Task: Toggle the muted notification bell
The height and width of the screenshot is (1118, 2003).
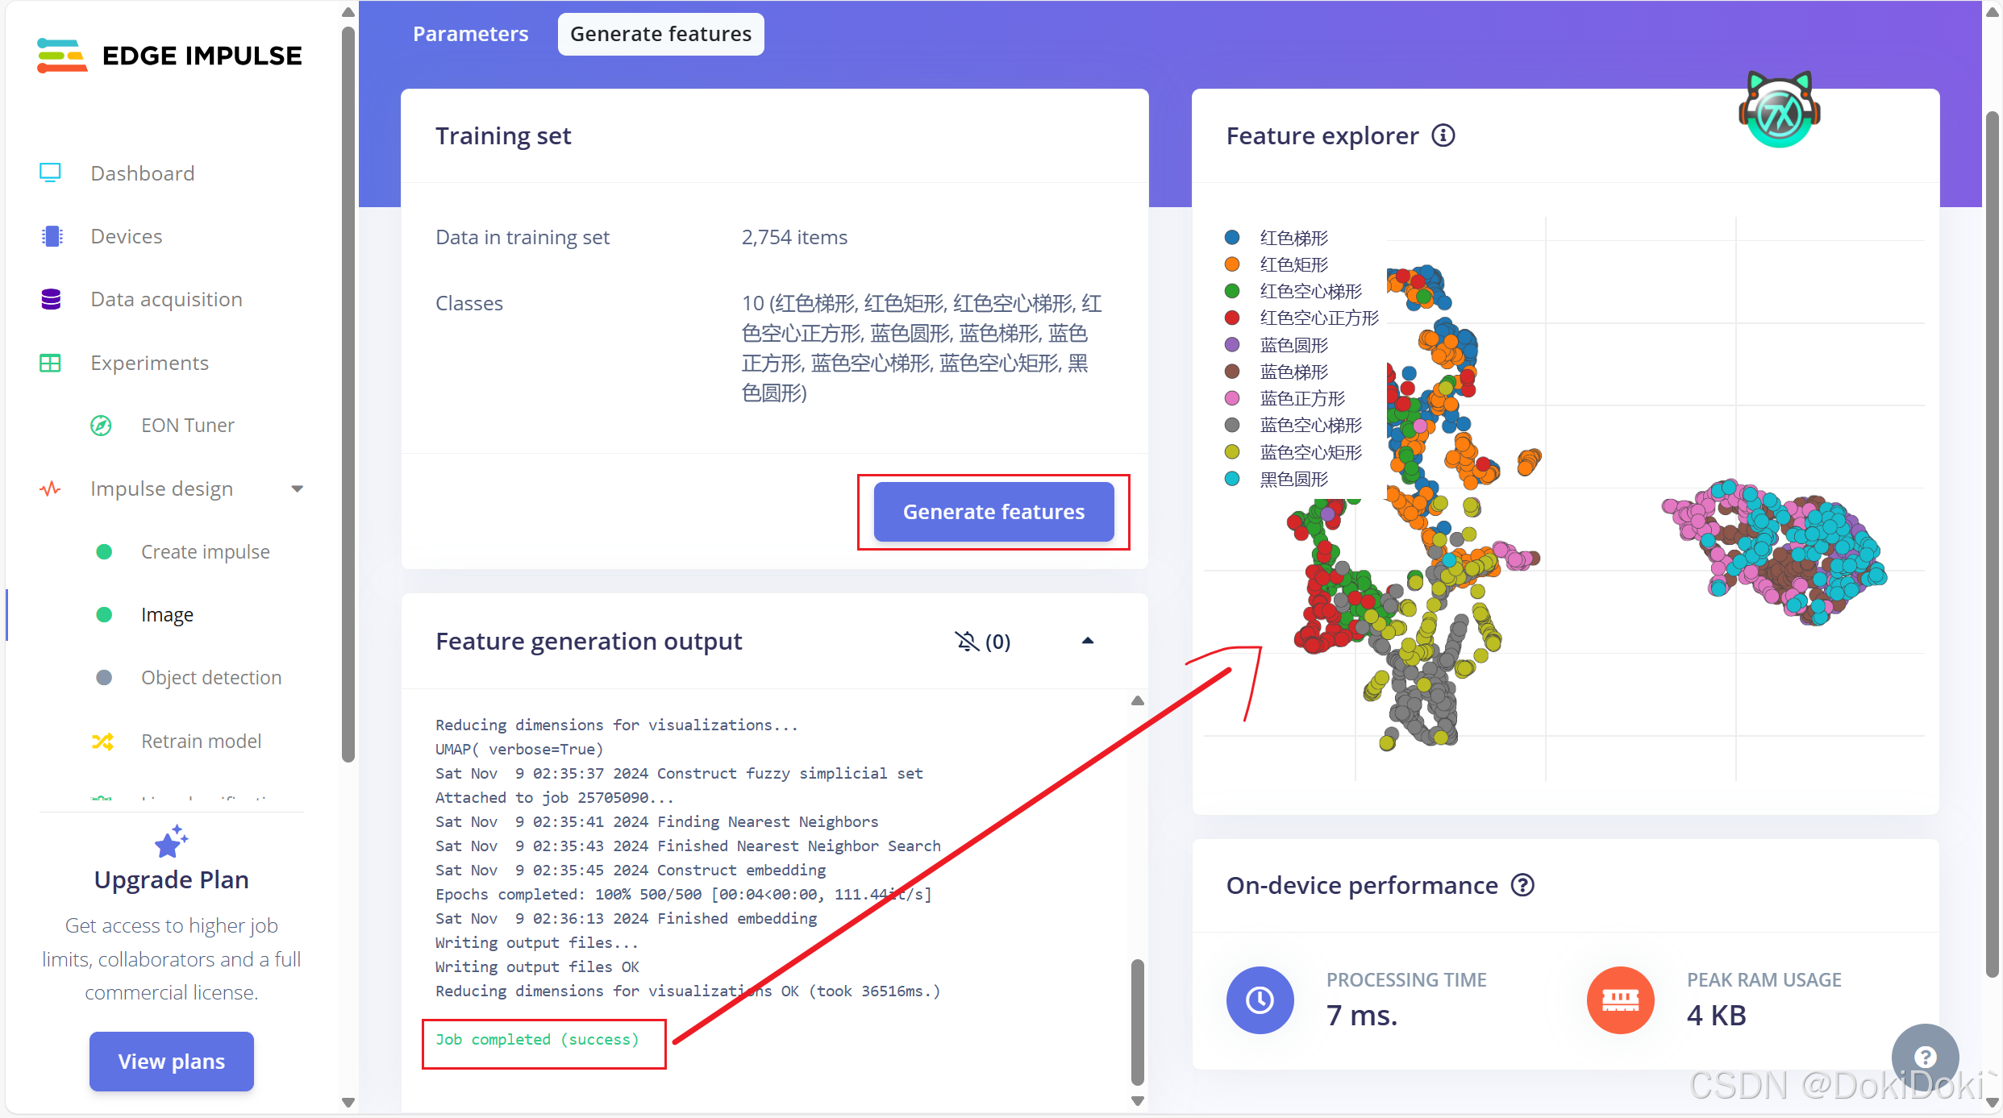Action: click(x=967, y=642)
